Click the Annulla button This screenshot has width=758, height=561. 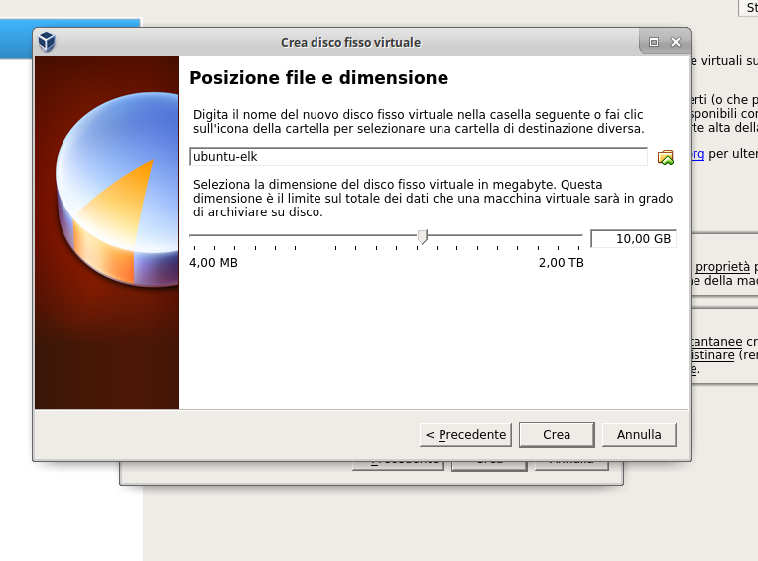click(x=639, y=434)
